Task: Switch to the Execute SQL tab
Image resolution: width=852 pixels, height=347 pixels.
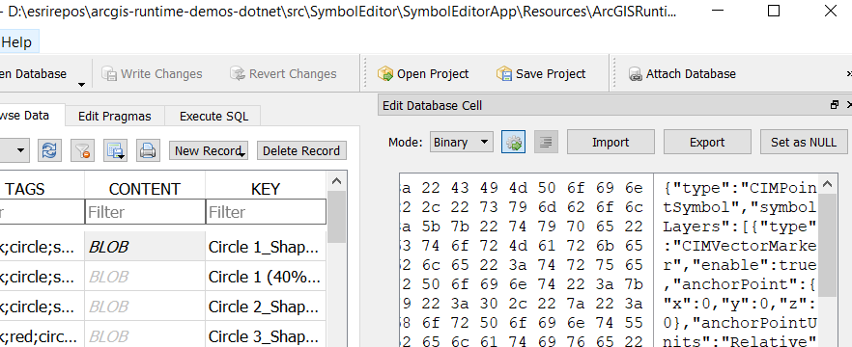Action: coord(213,116)
